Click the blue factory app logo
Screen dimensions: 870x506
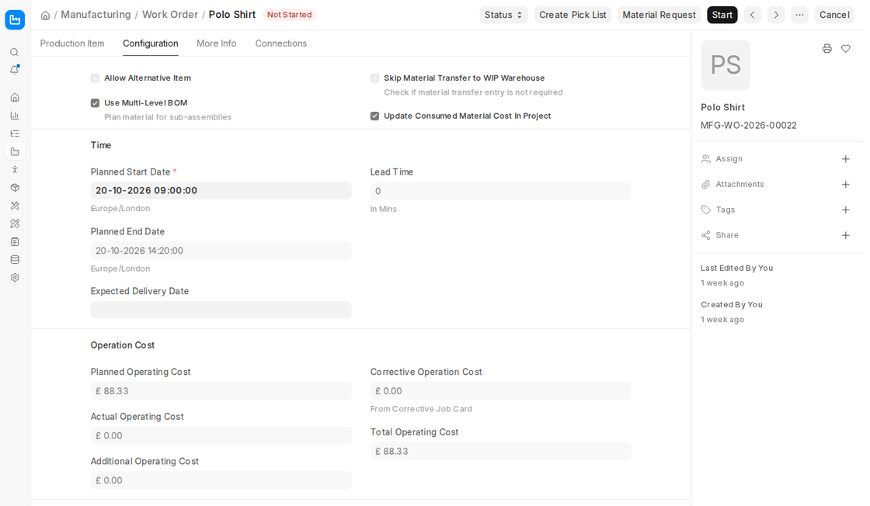click(x=15, y=20)
